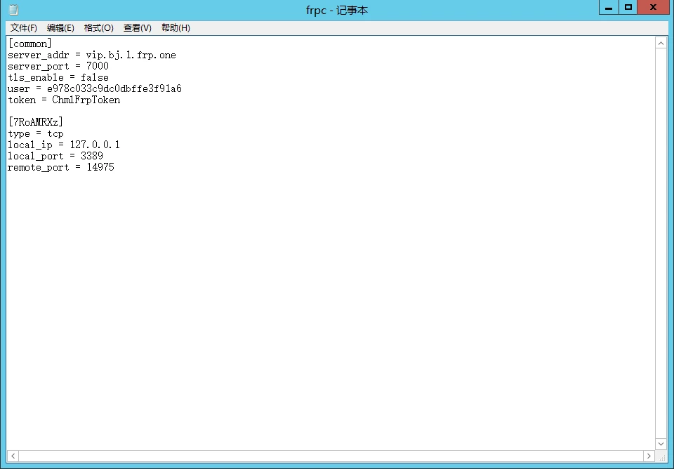Place cursor on the token = ChmlFrpToken line
The height and width of the screenshot is (469, 674).
pyautogui.click(x=64, y=100)
